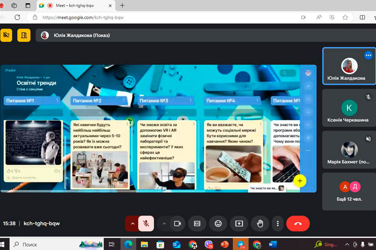This screenshot has width=376, height=250.
Task: Click the yellow Padlet add post button
Action: (x=300, y=181)
